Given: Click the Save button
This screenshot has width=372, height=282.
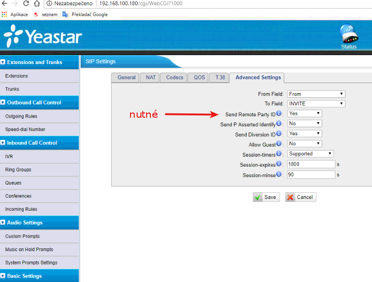Looking at the screenshot, I should pos(266,197).
